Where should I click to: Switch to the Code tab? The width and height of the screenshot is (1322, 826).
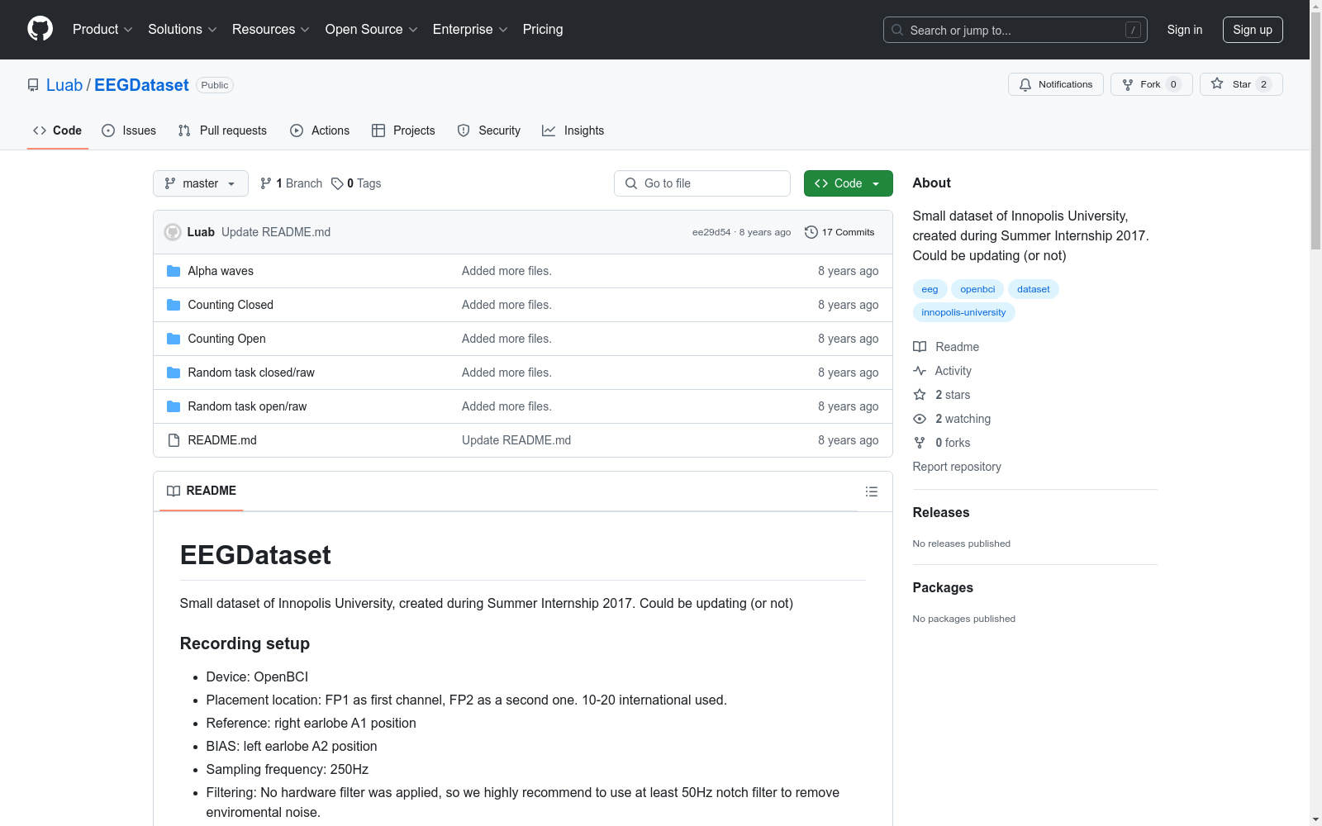[58, 131]
